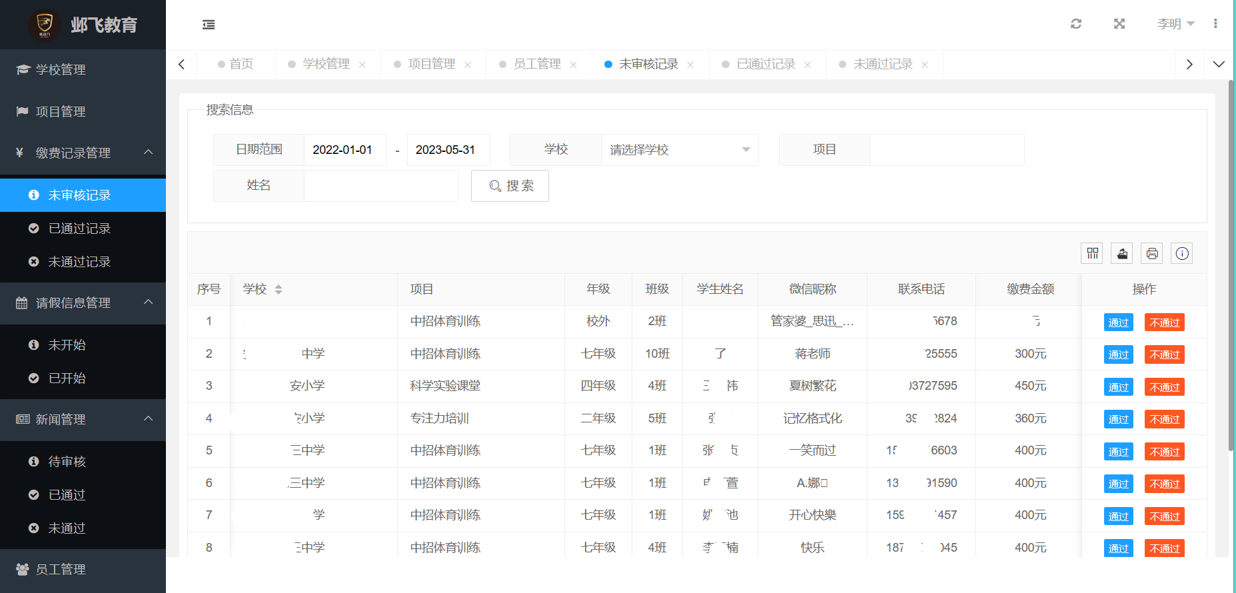
Task: Click the start date field 2022-01-01
Action: pyautogui.click(x=345, y=150)
